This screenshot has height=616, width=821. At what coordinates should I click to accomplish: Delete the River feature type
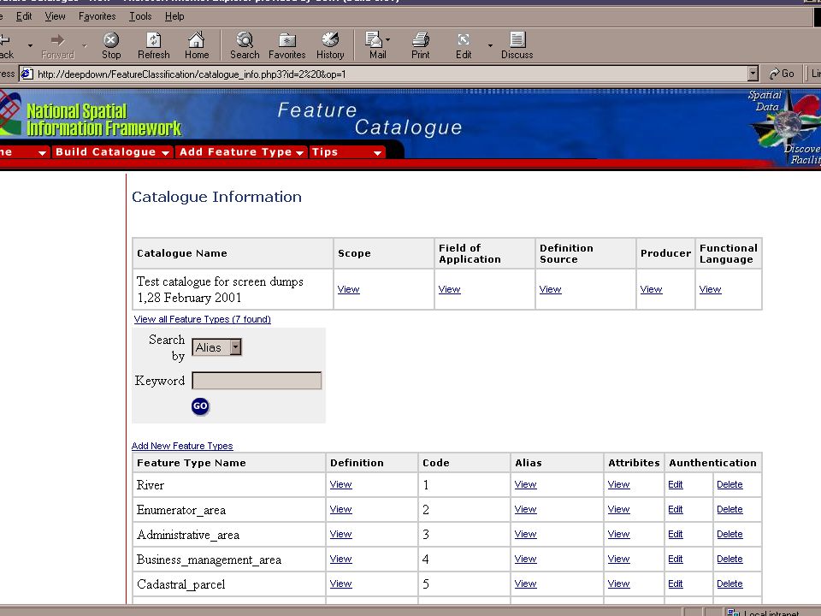pos(729,484)
